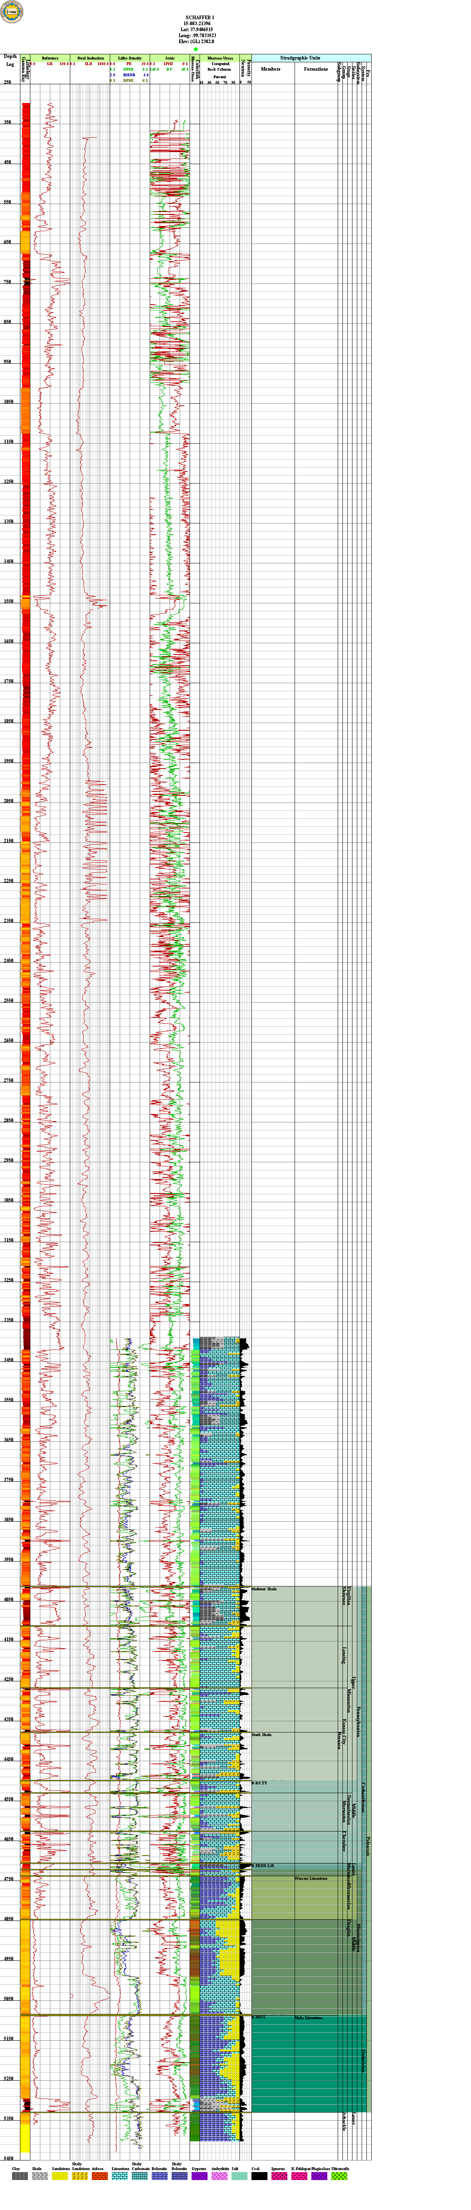Click the Stark Shale member label

coord(262,1735)
